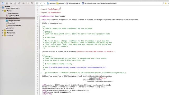The image size is (169, 95).
Task: Click the NSURL *jsCodeLocation declaration
Action: (x=52, y=23)
